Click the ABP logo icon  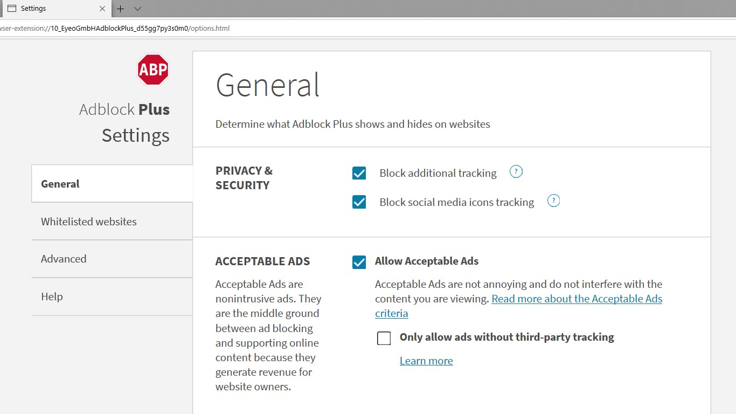pyautogui.click(x=152, y=69)
